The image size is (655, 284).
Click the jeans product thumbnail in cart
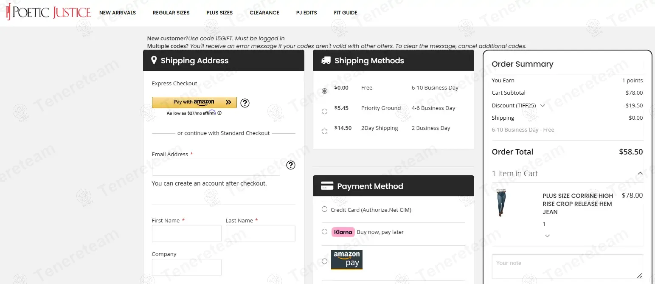click(x=501, y=203)
